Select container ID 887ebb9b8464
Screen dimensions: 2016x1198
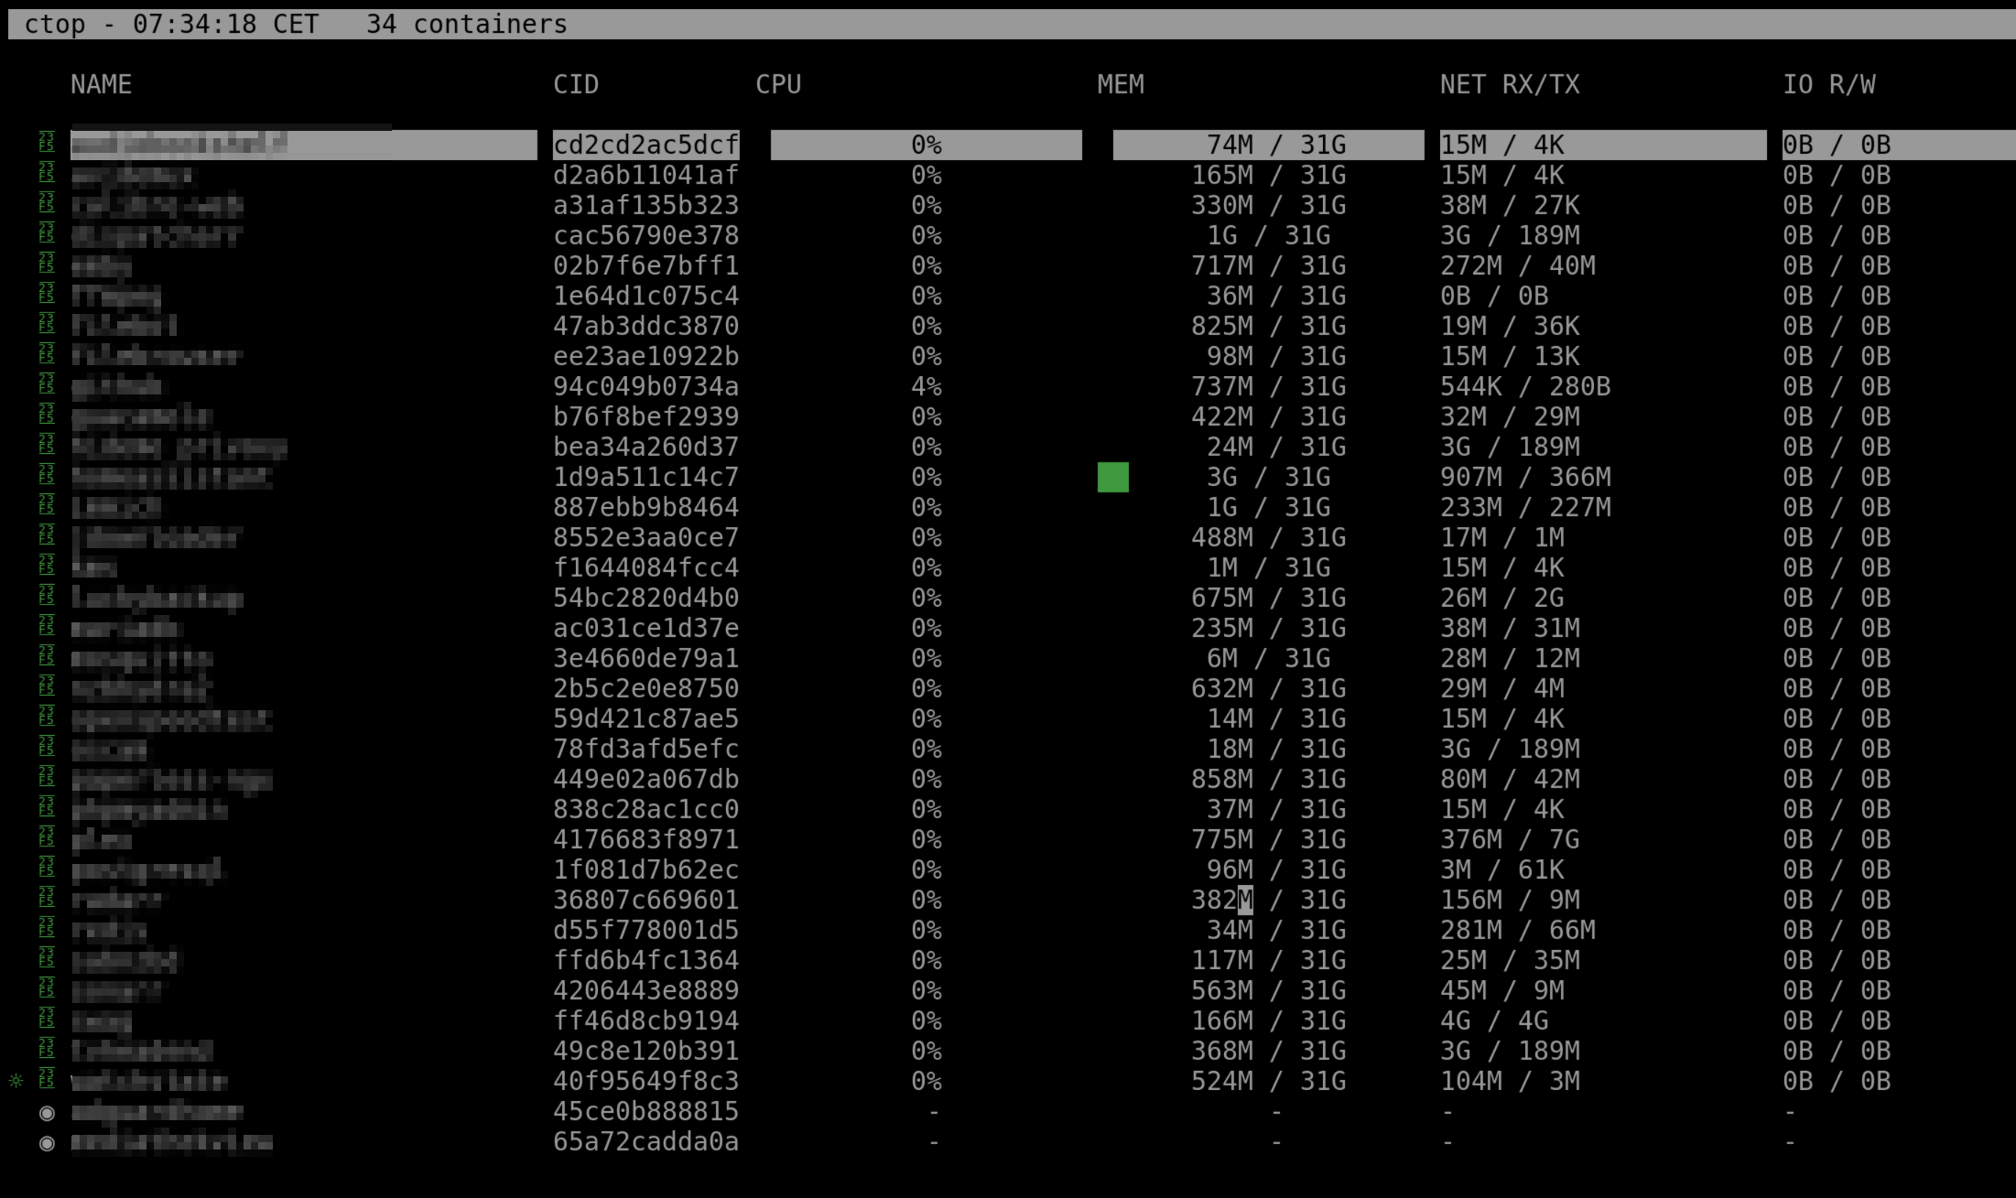click(x=645, y=507)
